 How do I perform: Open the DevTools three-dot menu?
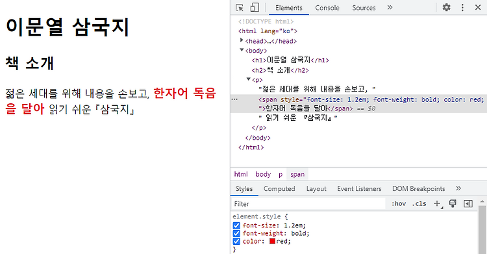coord(462,7)
